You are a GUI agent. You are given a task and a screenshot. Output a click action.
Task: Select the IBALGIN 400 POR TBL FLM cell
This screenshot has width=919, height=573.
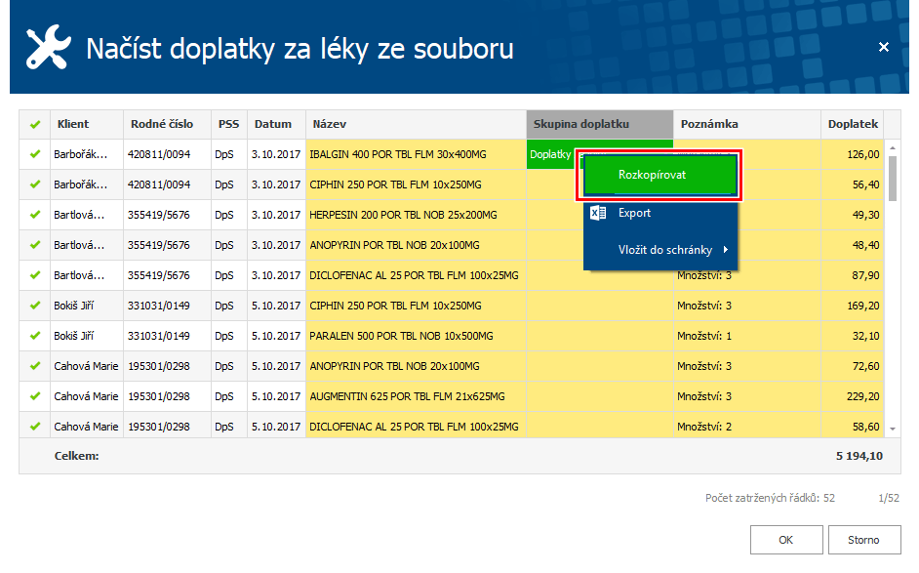pyautogui.click(x=417, y=154)
